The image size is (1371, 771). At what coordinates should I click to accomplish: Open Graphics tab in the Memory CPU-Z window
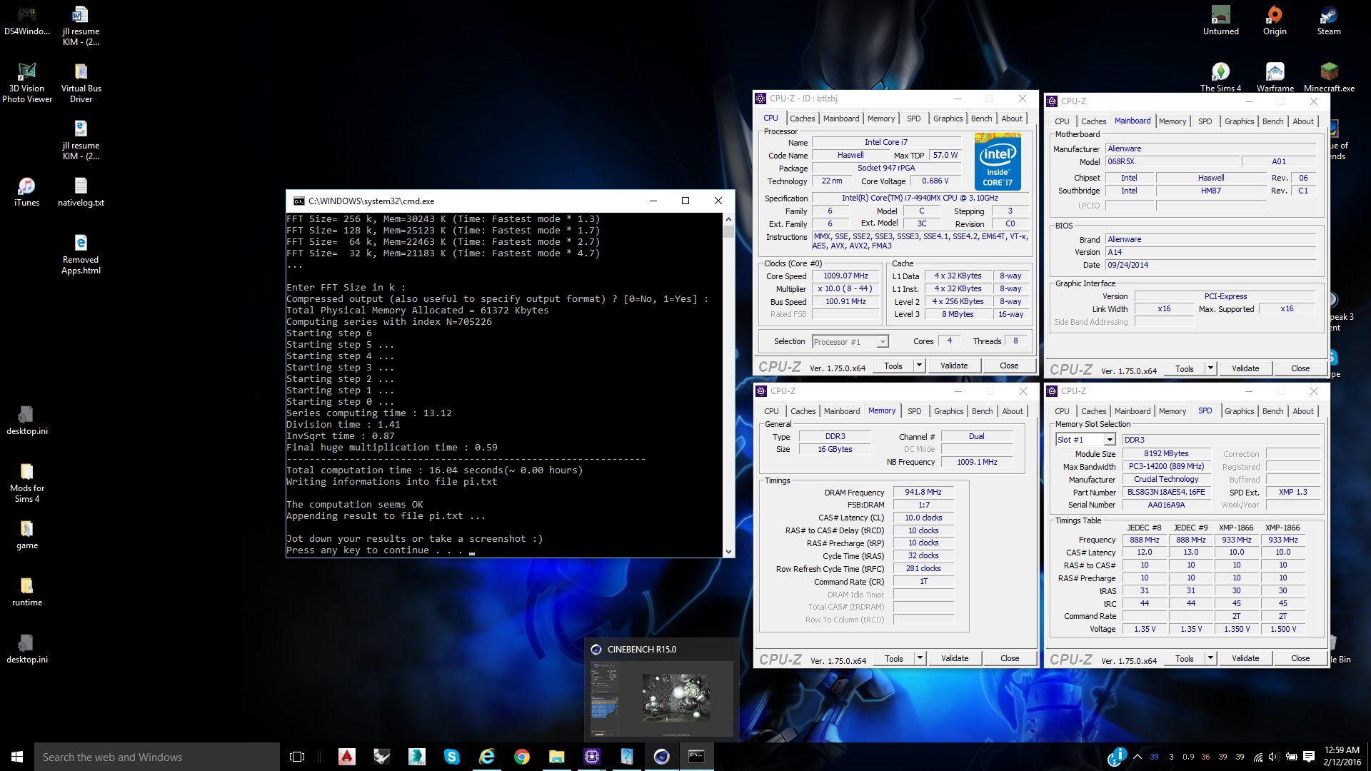point(948,411)
